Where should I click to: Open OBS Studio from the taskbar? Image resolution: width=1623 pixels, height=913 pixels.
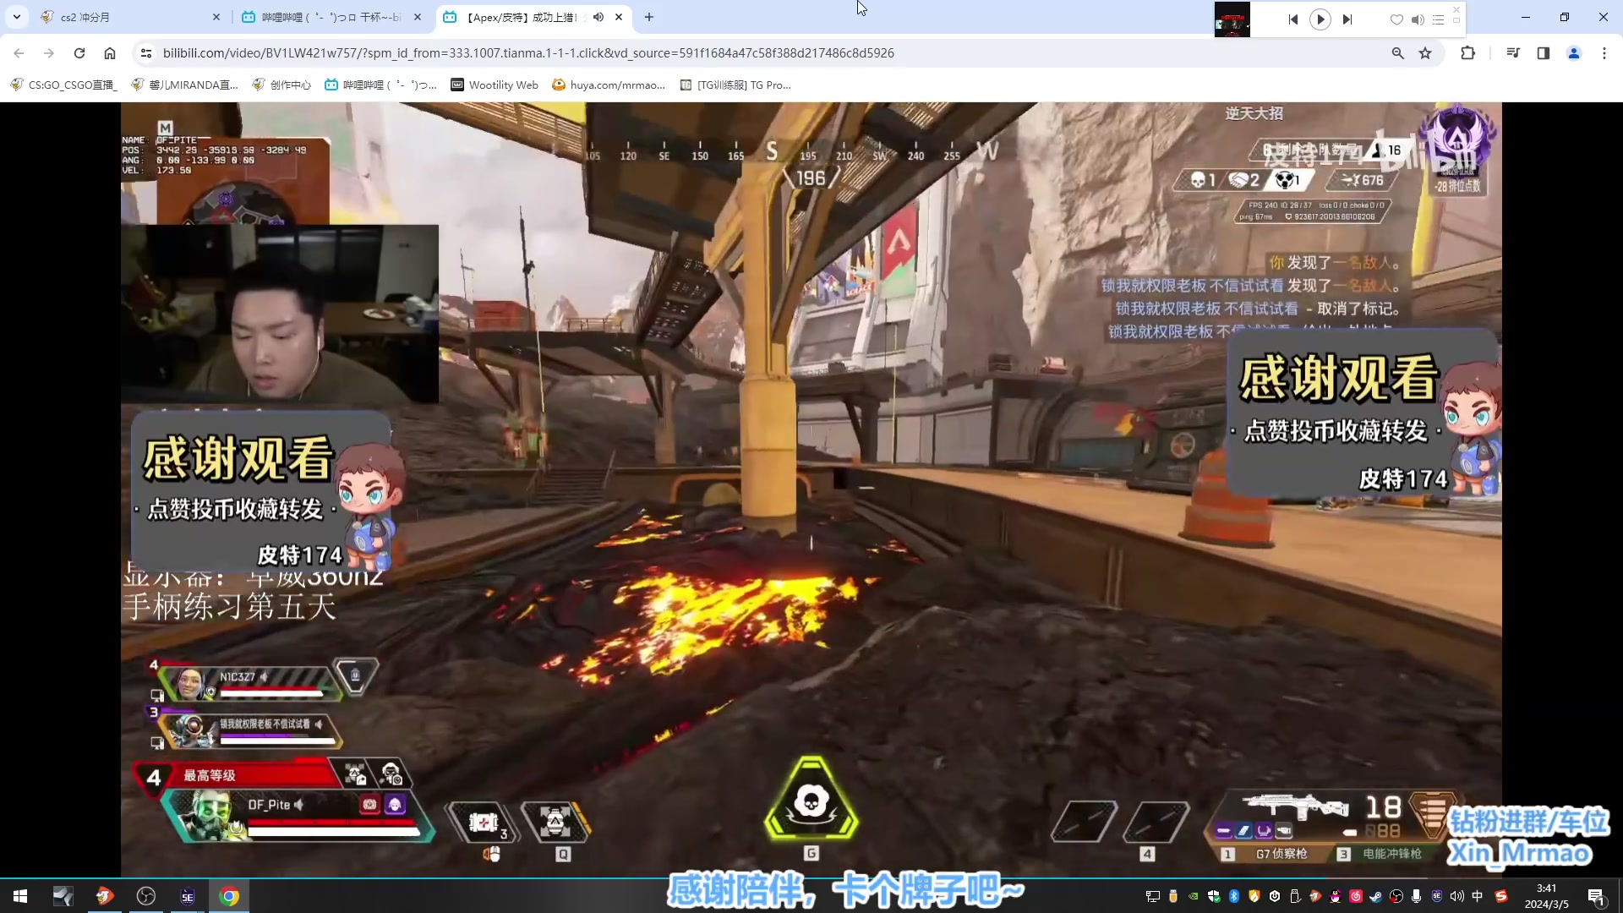146,896
